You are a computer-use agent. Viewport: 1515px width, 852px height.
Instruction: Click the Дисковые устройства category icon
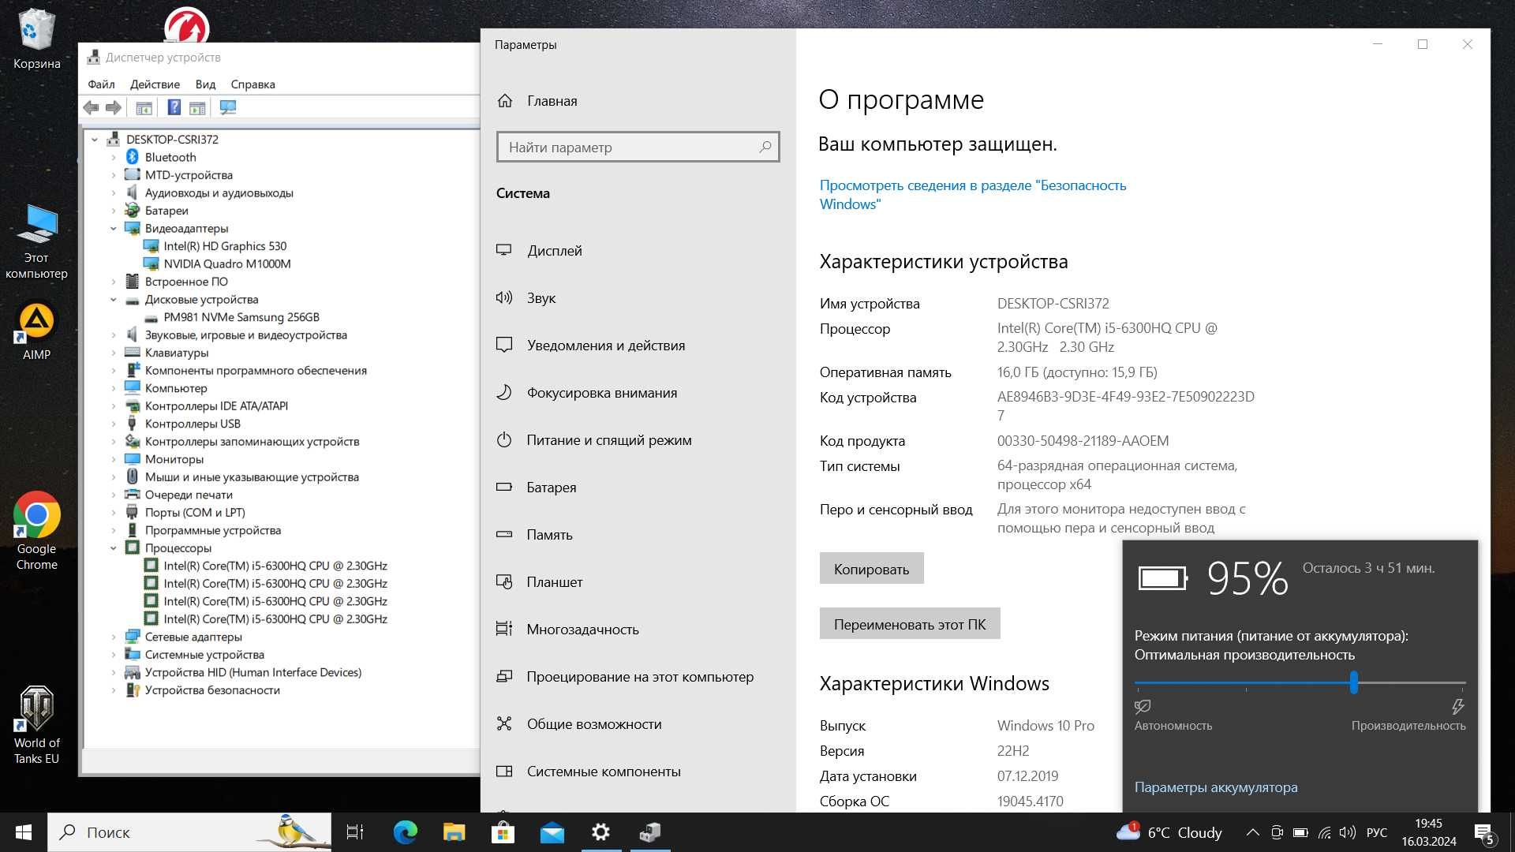(132, 300)
